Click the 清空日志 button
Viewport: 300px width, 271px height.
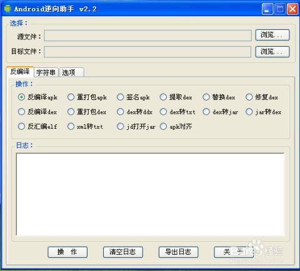click(x=123, y=252)
